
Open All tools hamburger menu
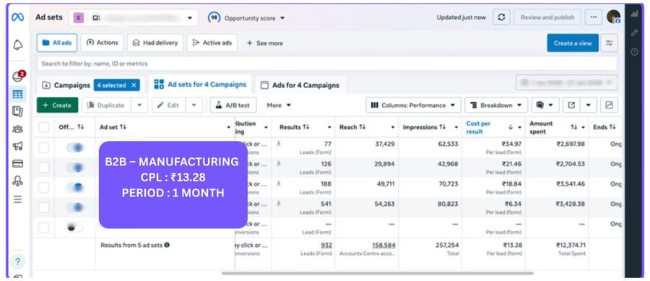(x=18, y=199)
